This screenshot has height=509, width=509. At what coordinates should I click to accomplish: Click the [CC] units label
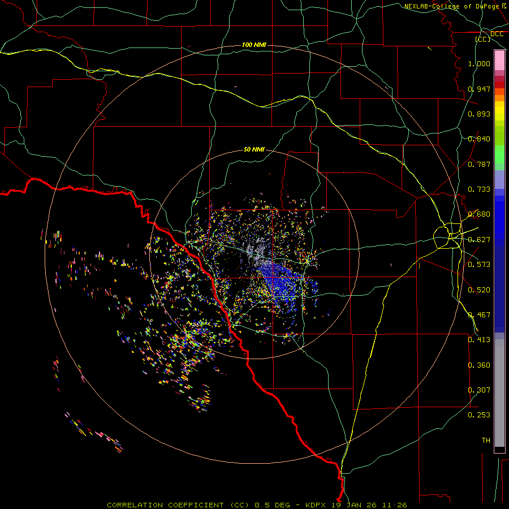(x=483, y=39)
